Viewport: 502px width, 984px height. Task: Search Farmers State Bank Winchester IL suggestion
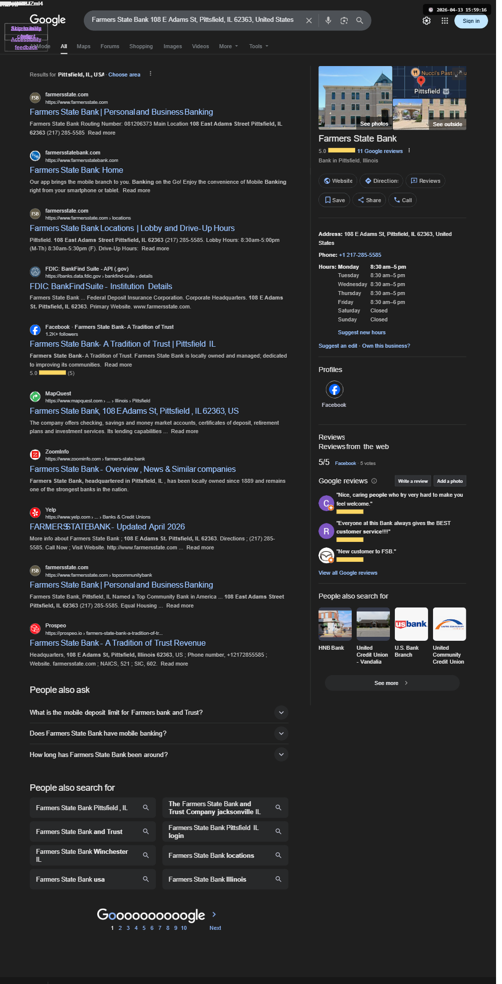point(92,855)
